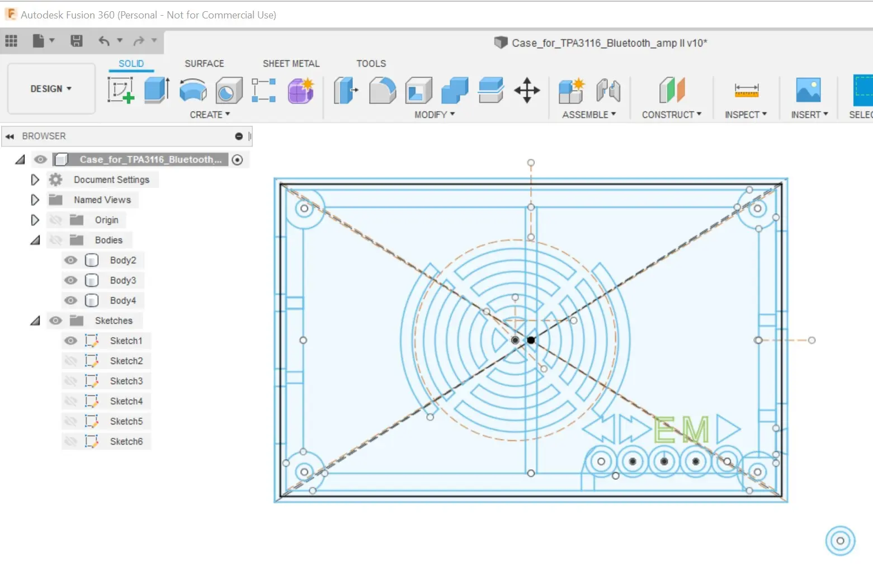Switch to the SOLID tab
This screenshot has height=571, width=873.
[x=131, y=64]
